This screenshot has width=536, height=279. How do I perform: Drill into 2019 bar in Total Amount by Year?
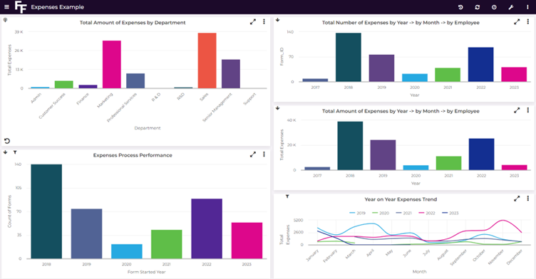[x=383, y=154]
